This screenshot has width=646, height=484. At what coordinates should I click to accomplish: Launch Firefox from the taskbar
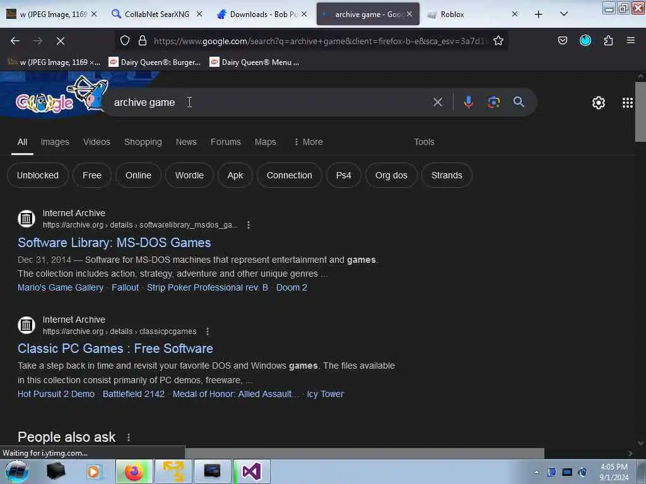[x=134, y=471]
